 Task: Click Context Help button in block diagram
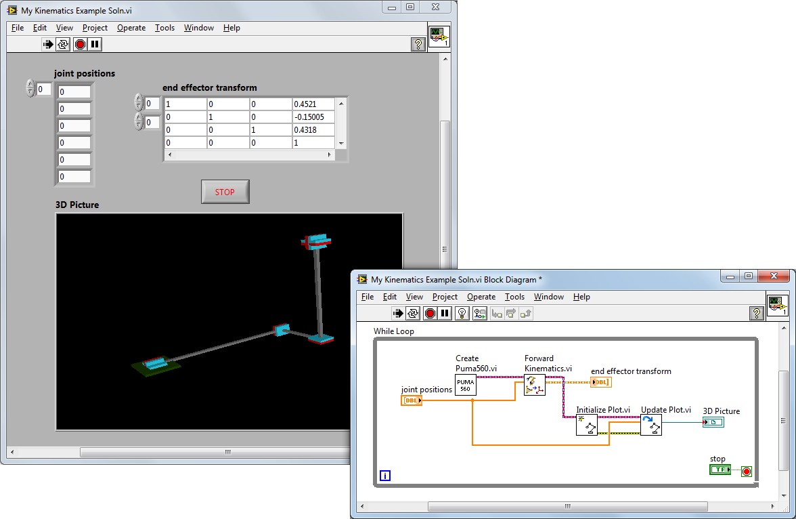tap(757, 313)
